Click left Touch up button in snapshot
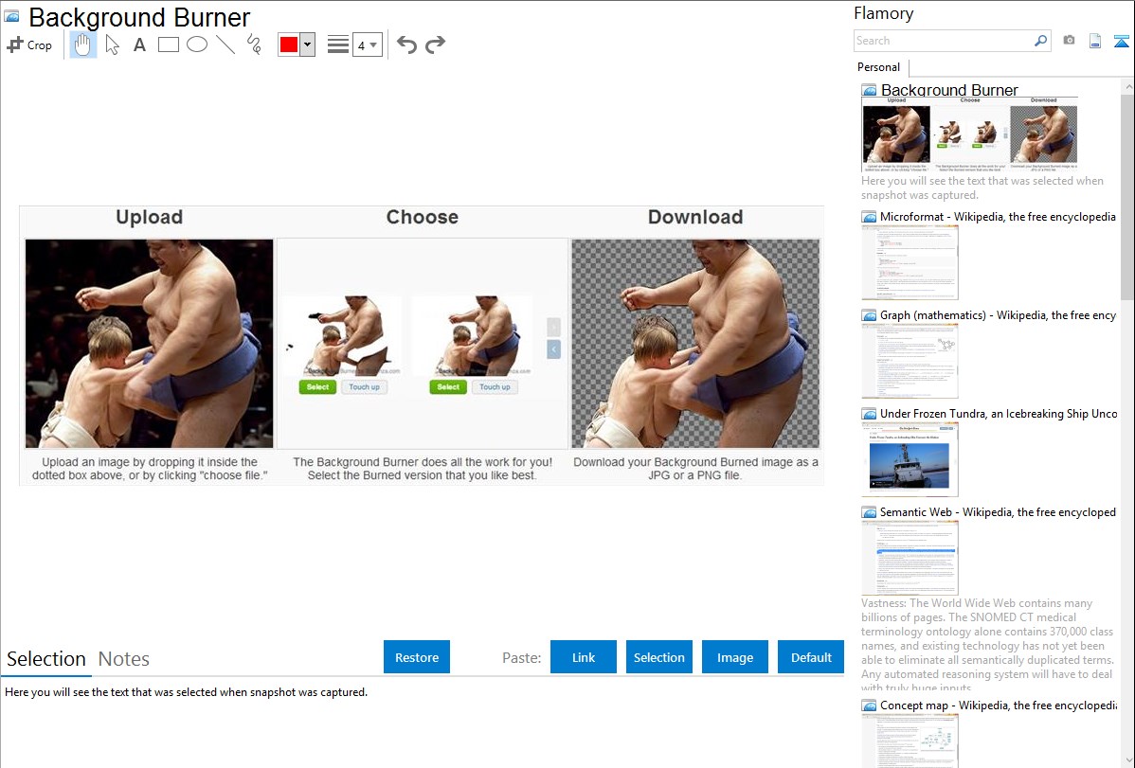 (x=364, y=386)
